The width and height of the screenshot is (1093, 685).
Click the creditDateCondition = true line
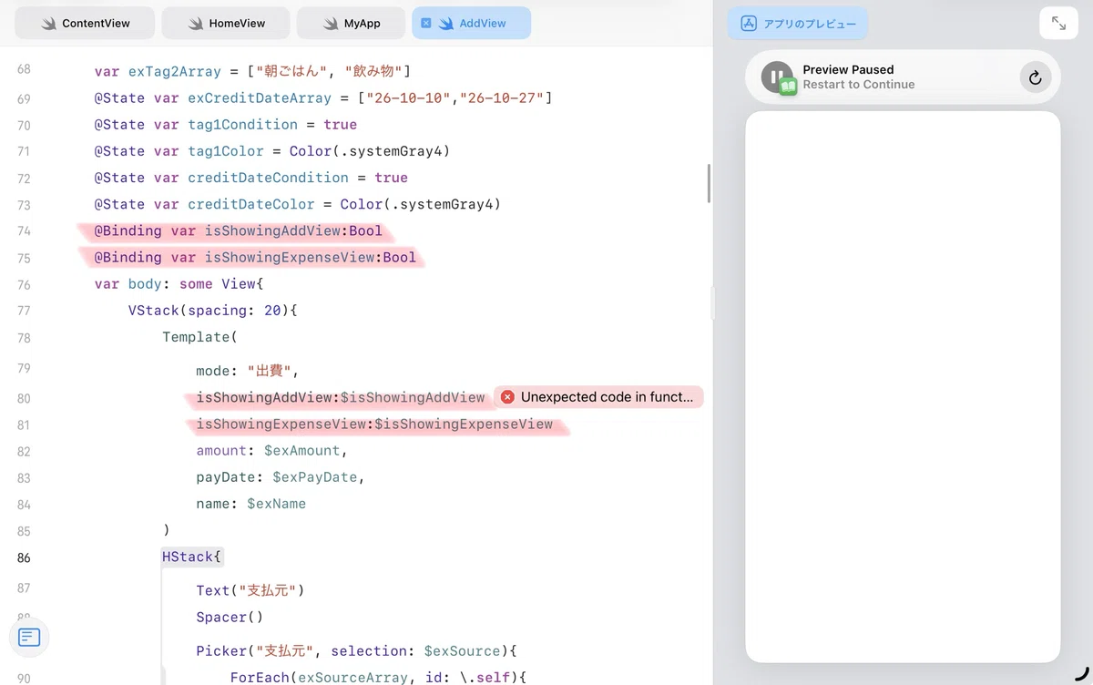coord(250,178)
